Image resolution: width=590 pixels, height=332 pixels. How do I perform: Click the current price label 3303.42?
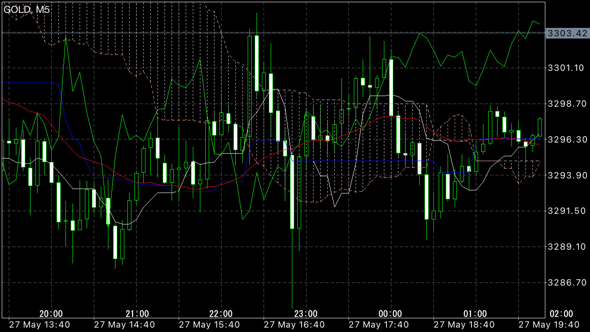coord(567,33)
